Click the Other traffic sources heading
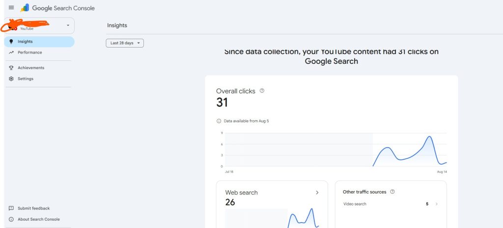The image size is (503, 228). pos(364,192)
